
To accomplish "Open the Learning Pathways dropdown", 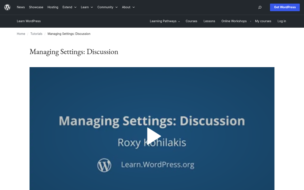I will click(164, 21).
